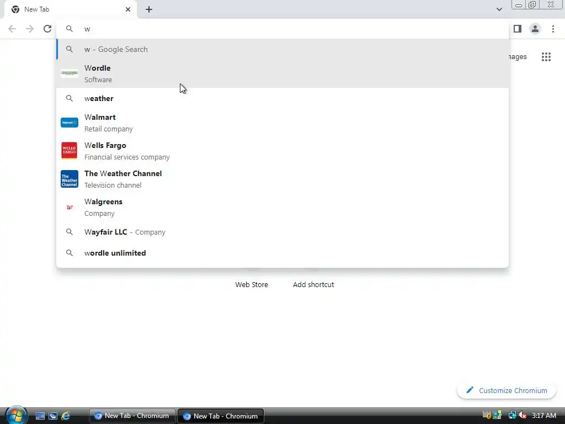
Task: Open the tab search dropdown chevron
Action: coord(499,9)
